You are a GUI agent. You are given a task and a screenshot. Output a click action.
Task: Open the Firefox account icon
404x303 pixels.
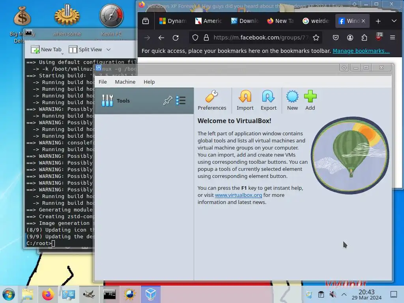point(350,37)
